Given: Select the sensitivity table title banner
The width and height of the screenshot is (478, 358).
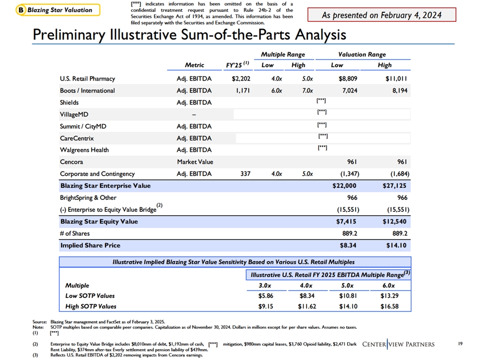Looking at the screenshot, I should tap(235, 262).
